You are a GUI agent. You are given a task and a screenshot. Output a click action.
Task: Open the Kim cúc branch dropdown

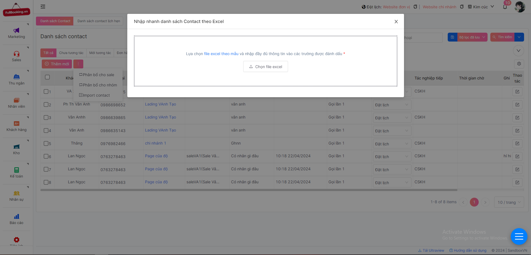pyautogui.click(x=481, y=7)
